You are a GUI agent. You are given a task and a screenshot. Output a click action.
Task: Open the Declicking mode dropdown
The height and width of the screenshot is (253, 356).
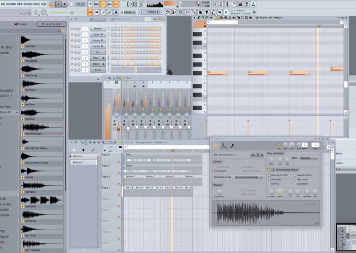click(x=248, y=177)
